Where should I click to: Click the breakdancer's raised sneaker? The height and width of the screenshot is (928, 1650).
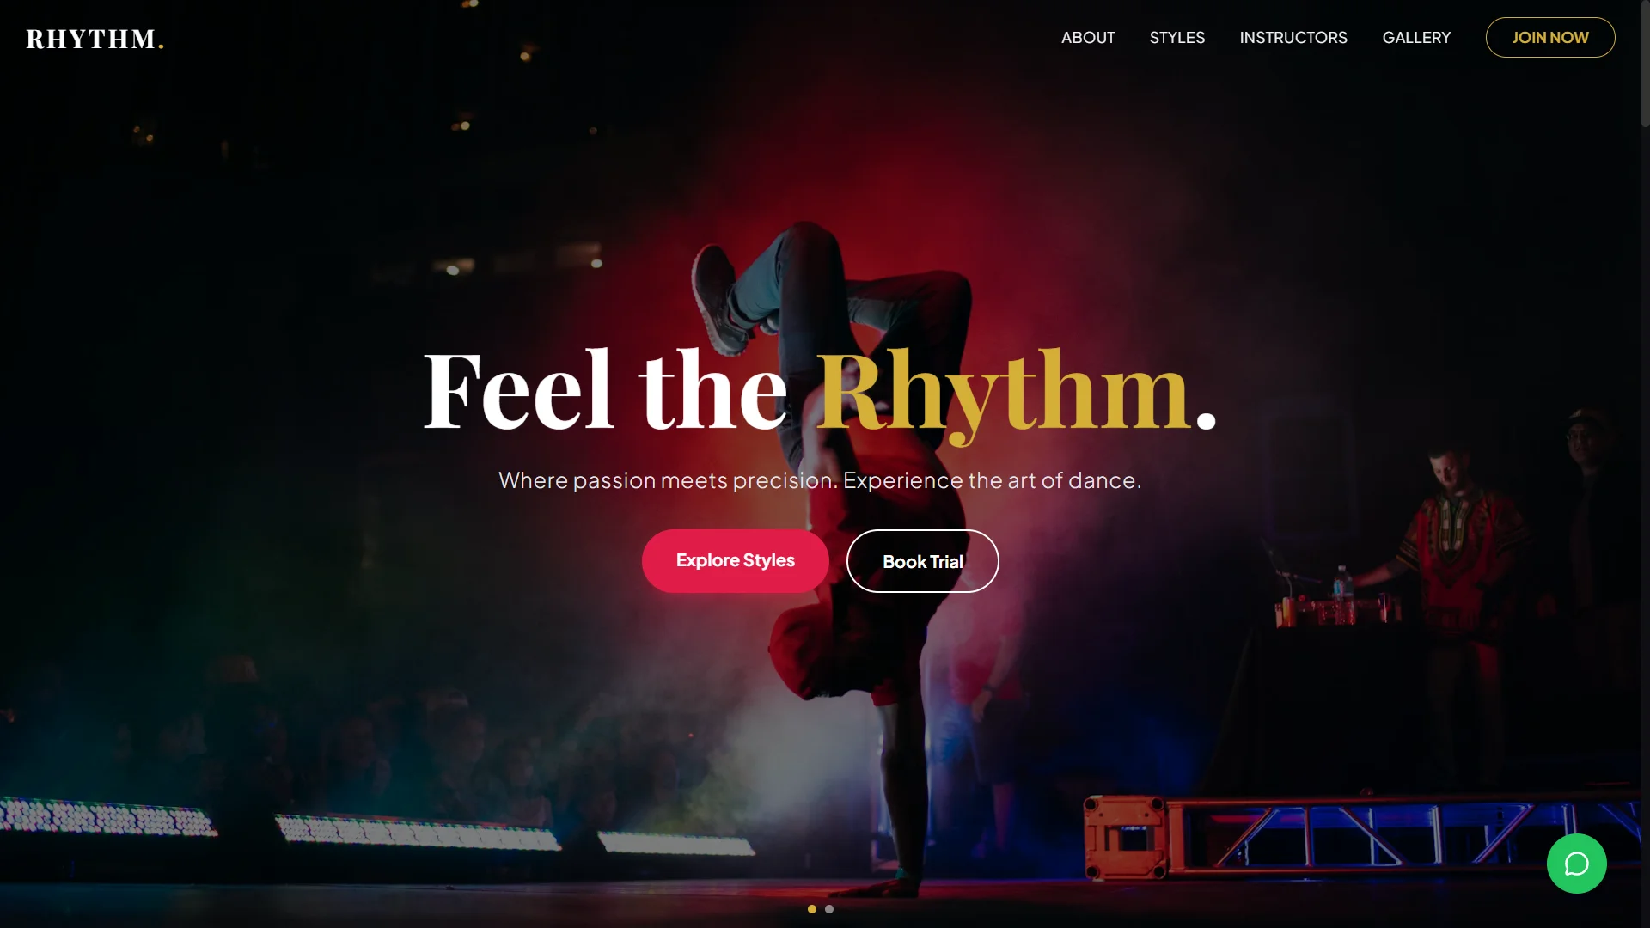(x=718, y=301)
